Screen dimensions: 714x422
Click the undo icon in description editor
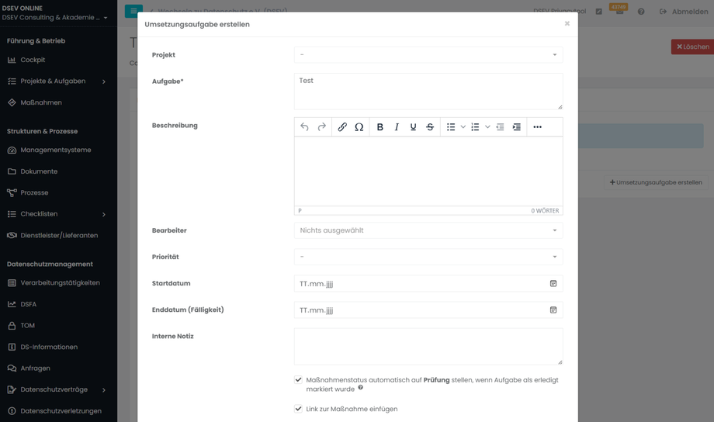[x=305, y=127]
